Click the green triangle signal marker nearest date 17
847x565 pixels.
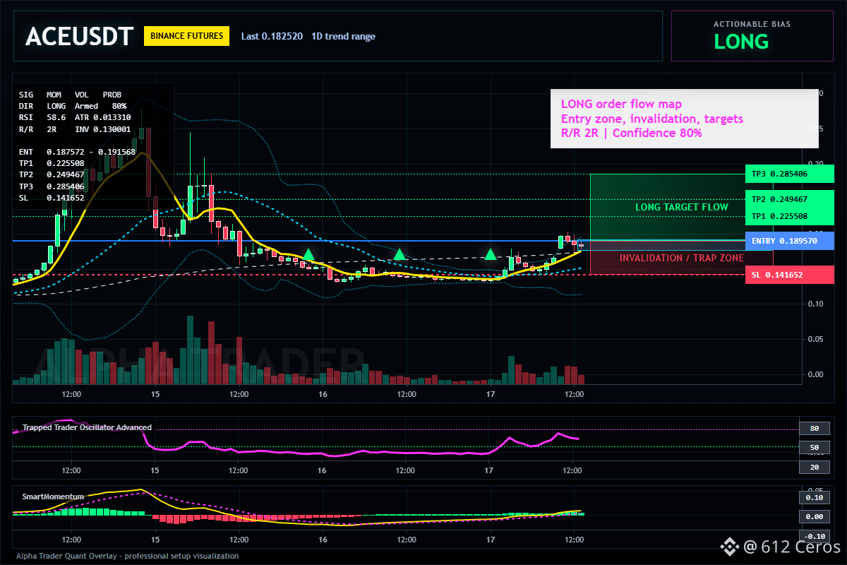[490, 254]
